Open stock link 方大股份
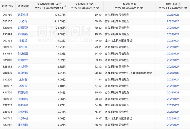 [23, 67]
